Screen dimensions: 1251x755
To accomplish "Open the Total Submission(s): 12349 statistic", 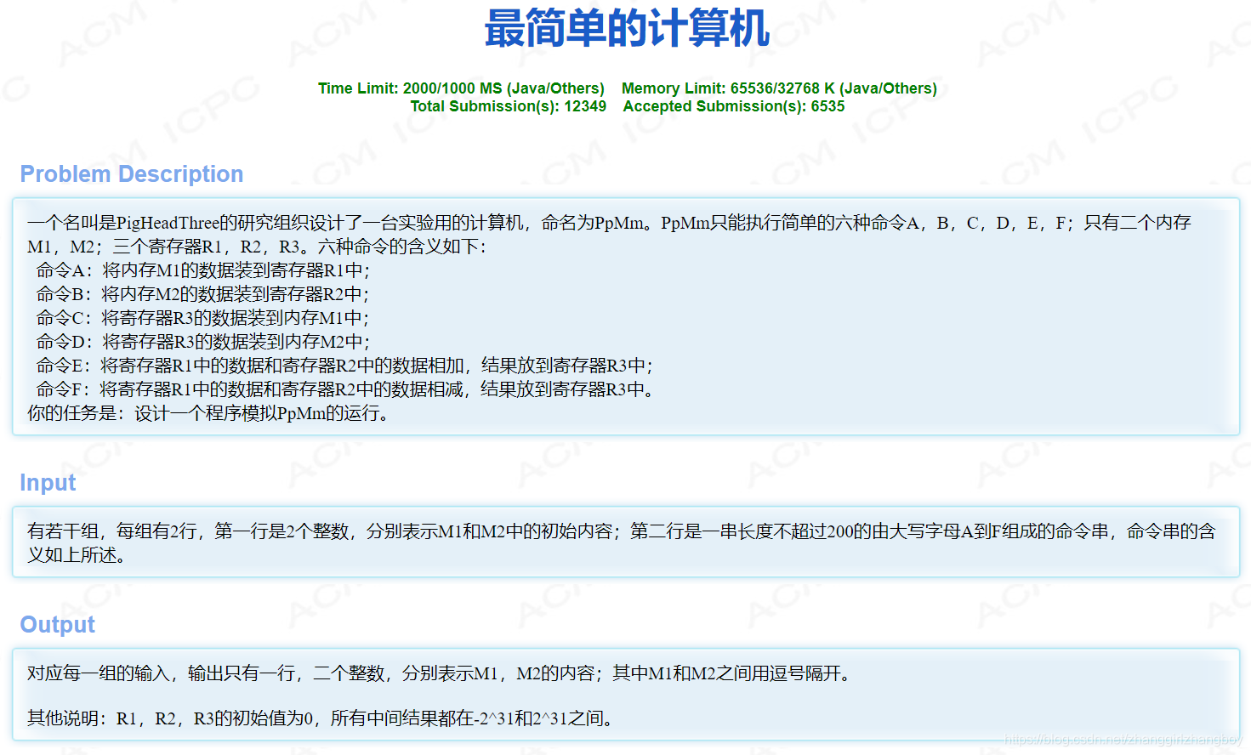I will (508, 105).
